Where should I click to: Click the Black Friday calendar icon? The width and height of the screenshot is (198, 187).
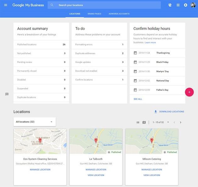coord(135,62)
